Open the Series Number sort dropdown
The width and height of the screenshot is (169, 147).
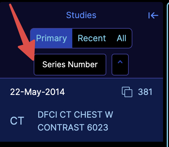pos(70,65)
